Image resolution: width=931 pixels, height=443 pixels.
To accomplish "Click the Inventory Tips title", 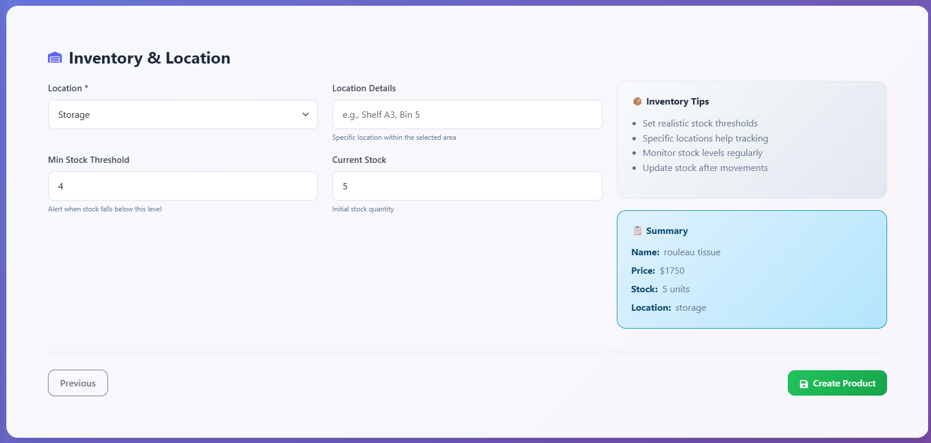I will 677,102.
